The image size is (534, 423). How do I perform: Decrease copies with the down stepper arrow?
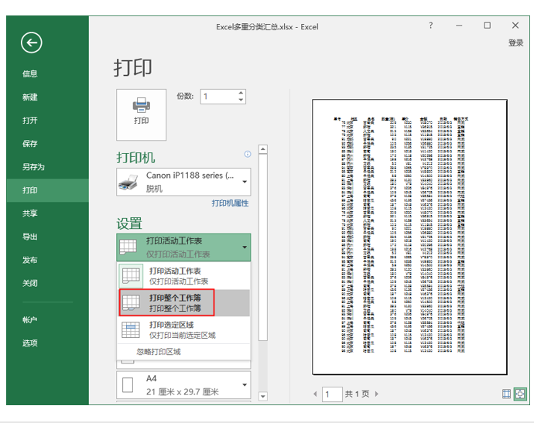point(241,100)
